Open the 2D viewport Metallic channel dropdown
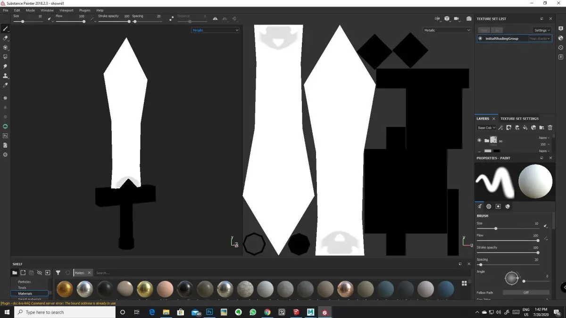The width and height of the screenshot is (566, 318). (x=447, y=30)
